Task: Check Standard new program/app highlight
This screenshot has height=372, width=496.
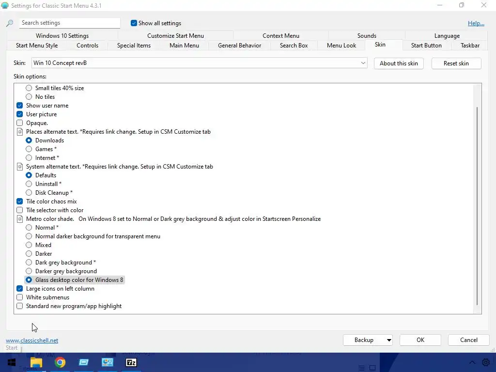Action: pyautogui.click(x=19, y=306)
